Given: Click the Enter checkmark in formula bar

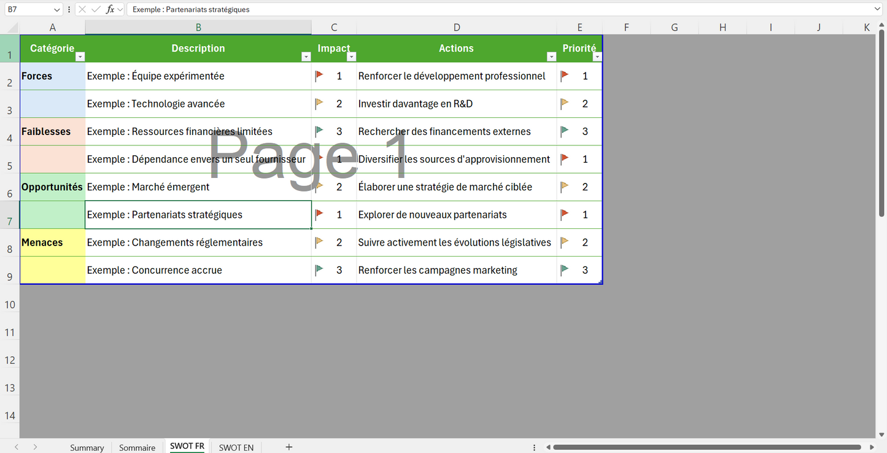Looking at the screenshot, I should coord(96,9).
